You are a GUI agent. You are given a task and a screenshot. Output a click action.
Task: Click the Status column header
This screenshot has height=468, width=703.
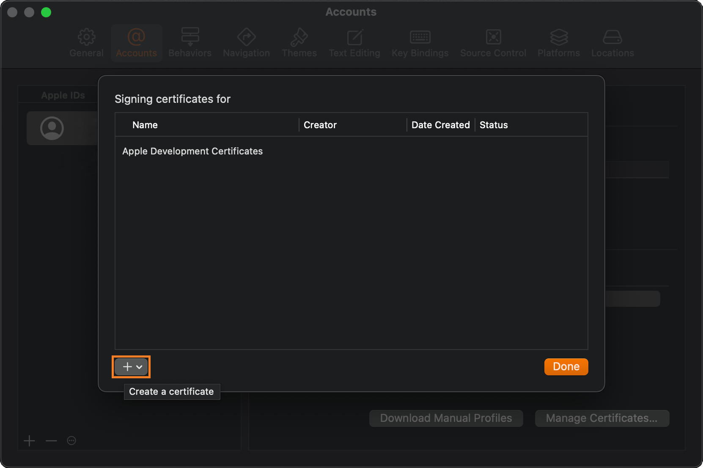pyautogui.click(x=494, y=125)
